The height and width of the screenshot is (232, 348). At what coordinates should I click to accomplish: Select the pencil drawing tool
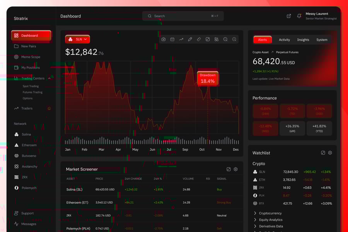(190, 39)
